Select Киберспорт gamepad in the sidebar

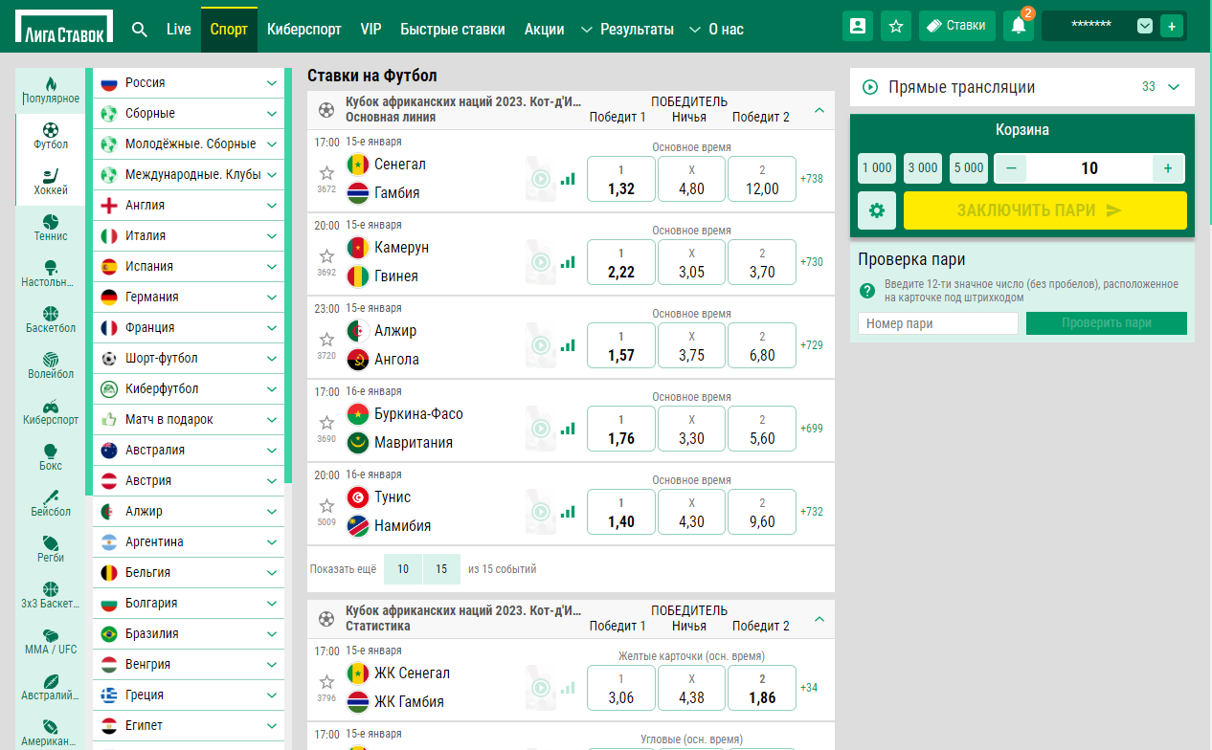click(x=51, y=412)
